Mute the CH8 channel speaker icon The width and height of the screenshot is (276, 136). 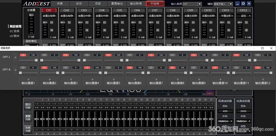pyautogui.click(x=175, y=30)
